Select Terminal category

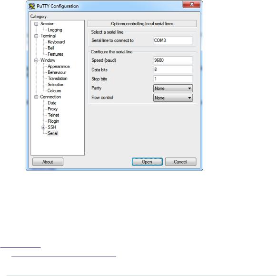point(48,36)
